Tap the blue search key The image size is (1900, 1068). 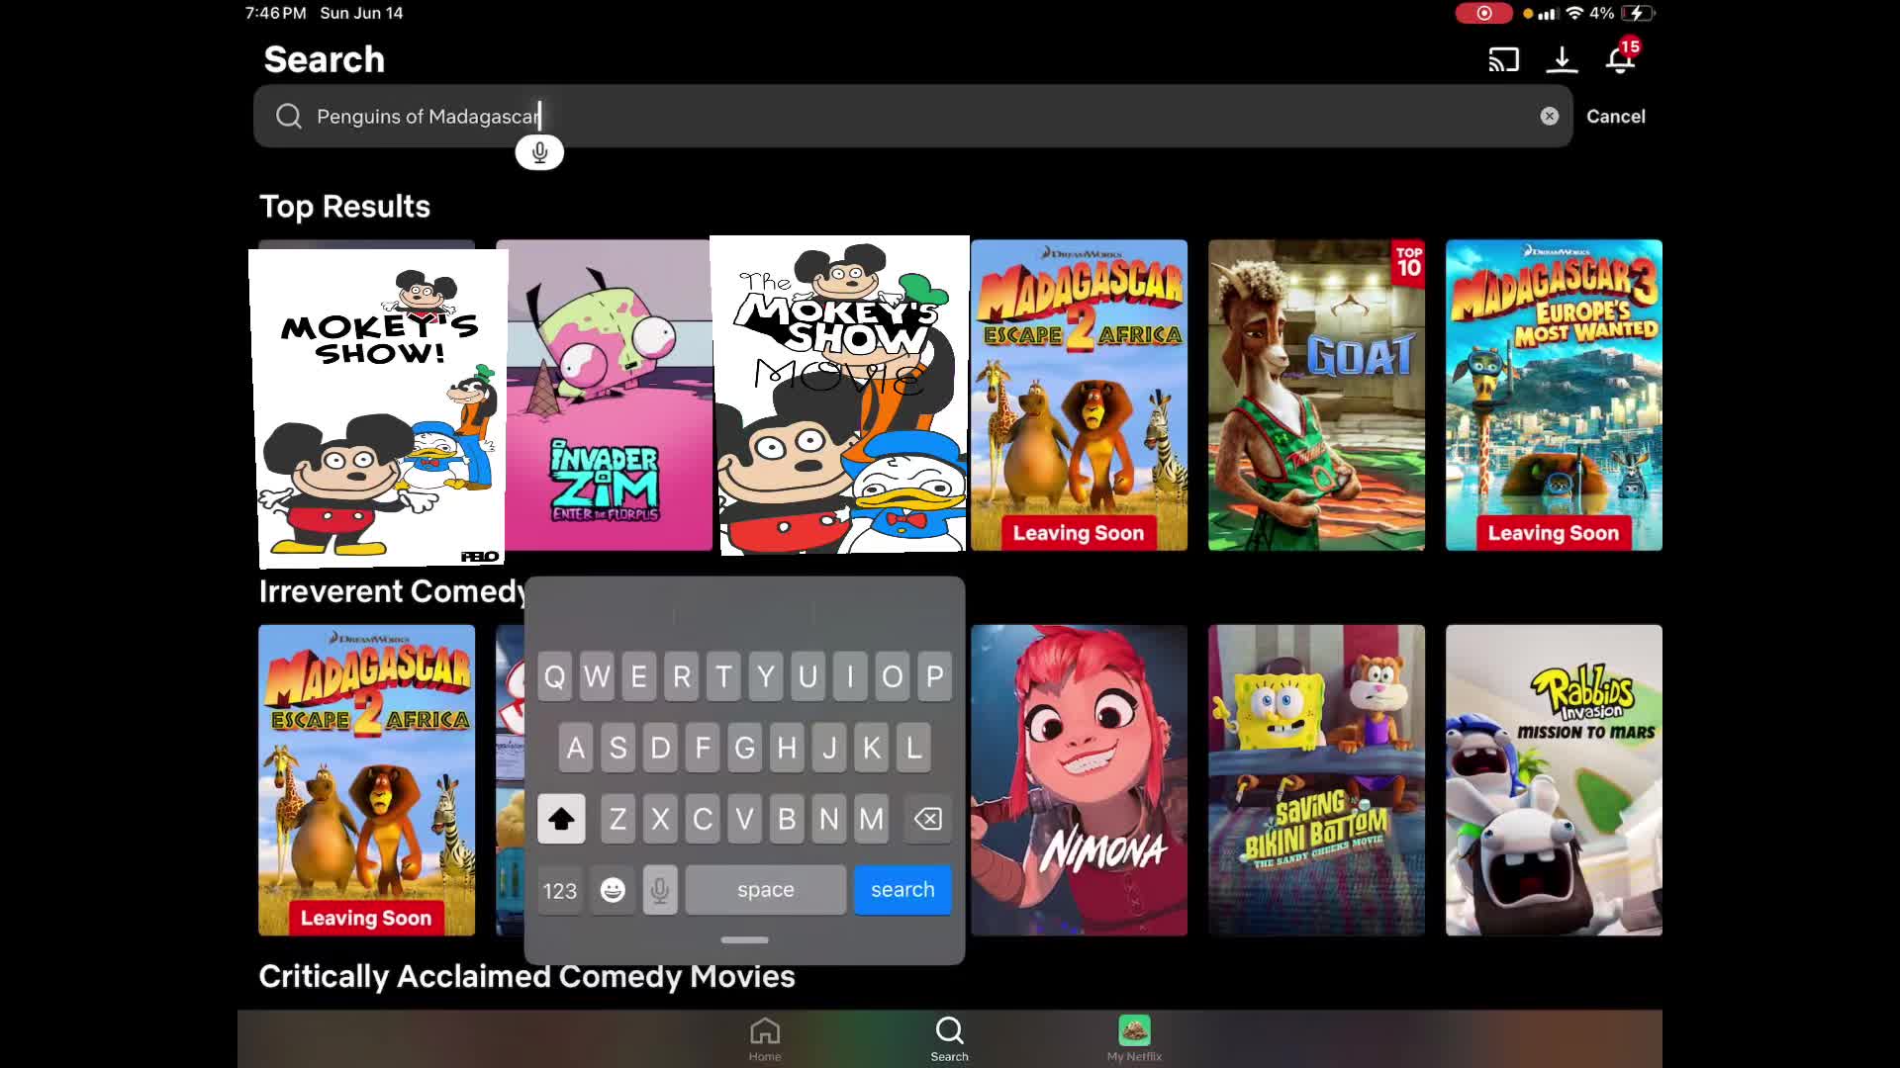902,890
